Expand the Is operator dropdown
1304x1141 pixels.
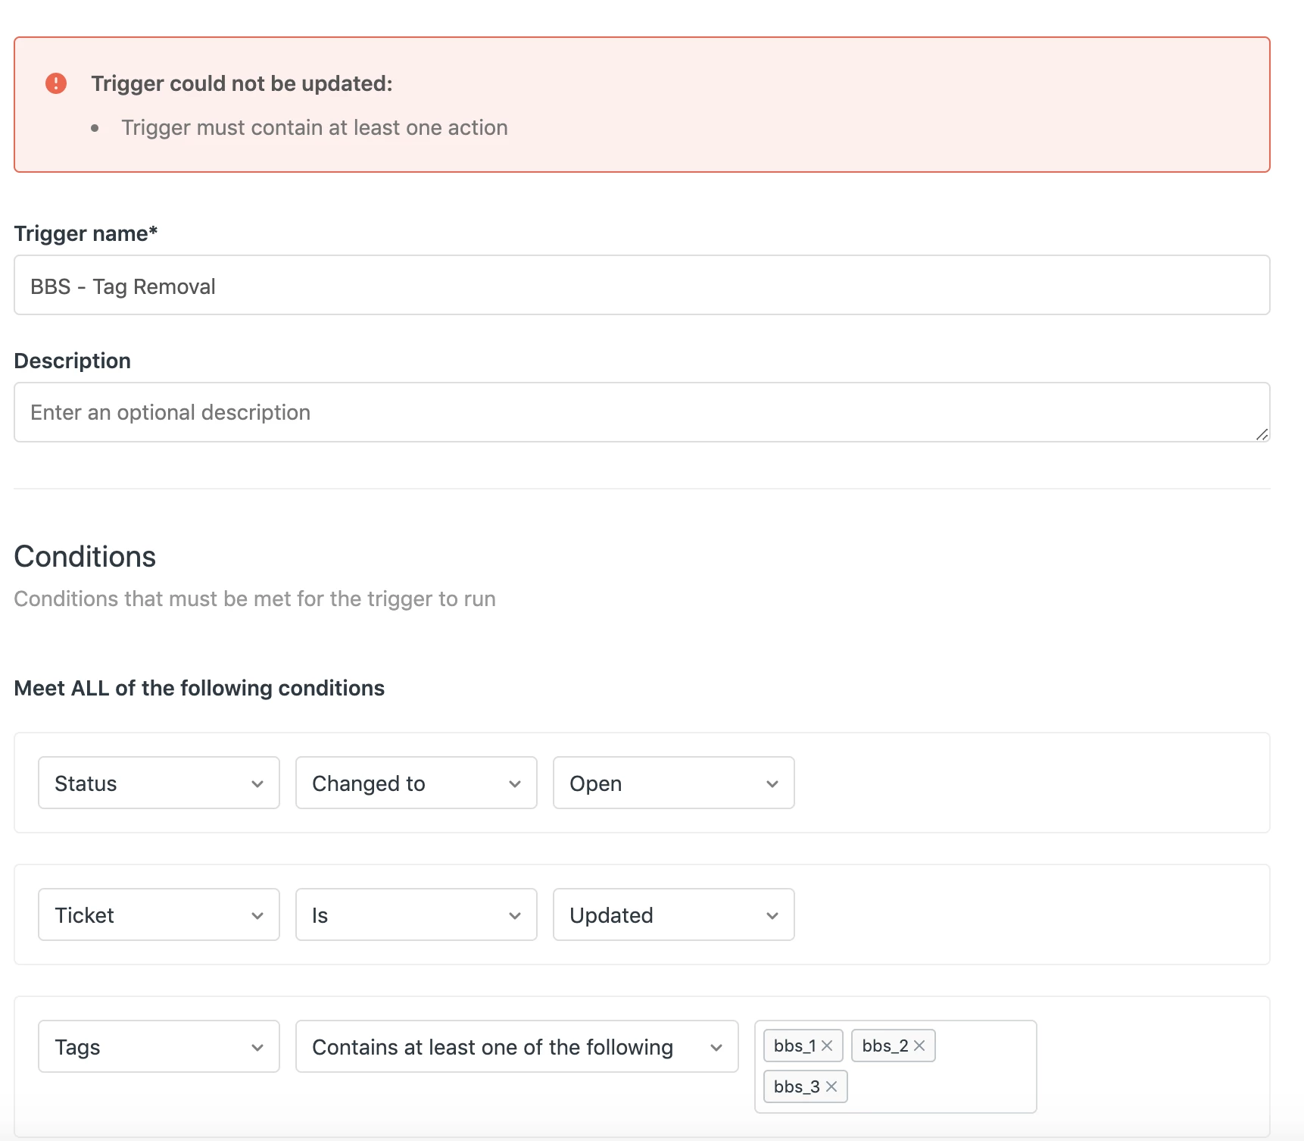point(416,914)
